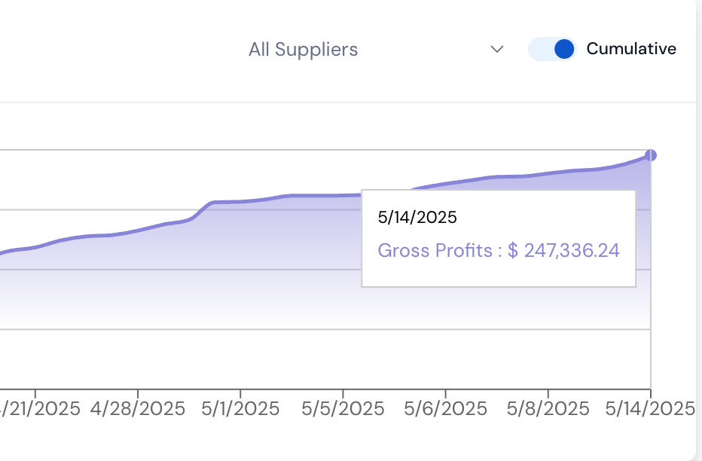Click the highlighted data point on the chart
The width and height of the screenshot is (702, 461).
tap(651, 155)
